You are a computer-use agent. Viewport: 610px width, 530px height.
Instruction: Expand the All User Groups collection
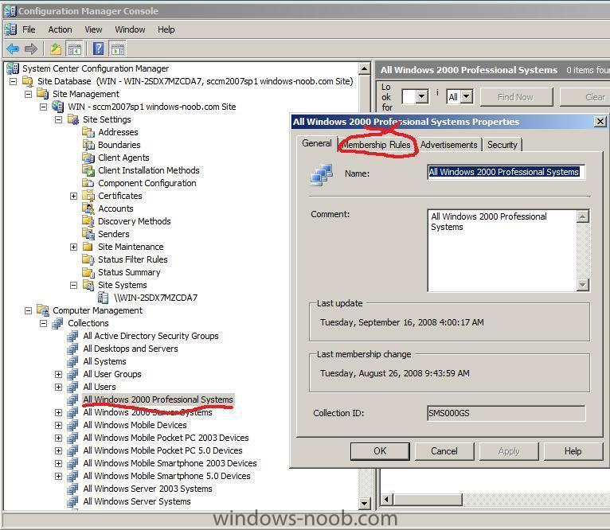pos(58,374)
